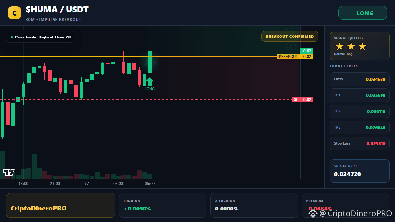Select the TP1 0.025590 row

coord(359,95)
